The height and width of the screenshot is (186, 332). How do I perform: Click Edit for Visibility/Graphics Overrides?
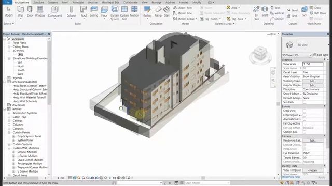(313, 81)
